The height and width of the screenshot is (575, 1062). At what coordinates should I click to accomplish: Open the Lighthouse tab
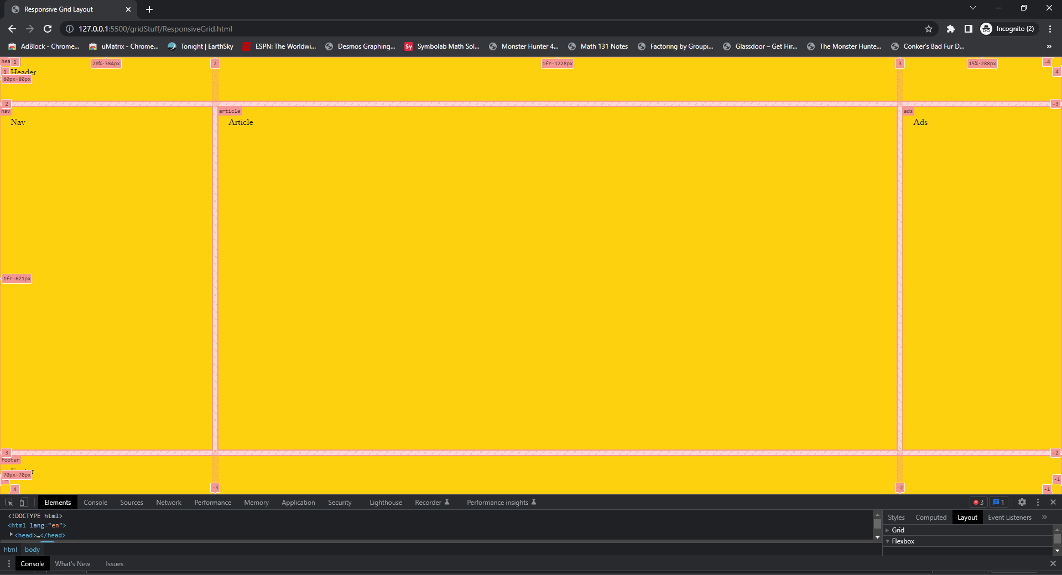click(x=386, y=503)
